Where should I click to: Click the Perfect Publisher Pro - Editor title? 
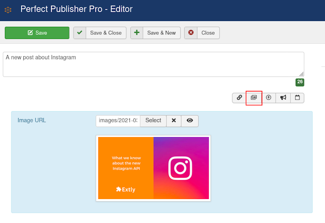pyautogui.click(x=76, y=9)
